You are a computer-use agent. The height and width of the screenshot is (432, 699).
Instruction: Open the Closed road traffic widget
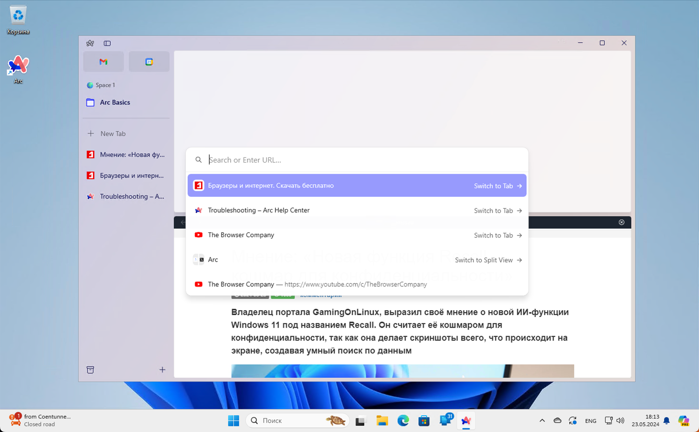click(x=40, y=420)
